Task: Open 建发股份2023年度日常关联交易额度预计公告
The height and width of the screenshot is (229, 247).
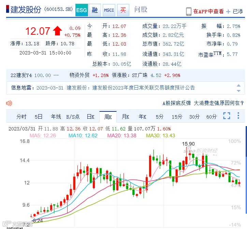Action: click(x=144, y=88)
